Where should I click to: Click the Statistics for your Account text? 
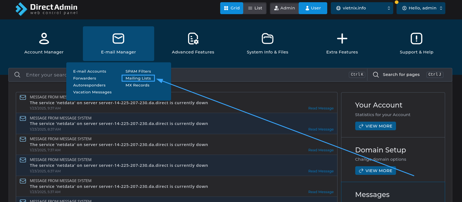(x=383, y=115)
